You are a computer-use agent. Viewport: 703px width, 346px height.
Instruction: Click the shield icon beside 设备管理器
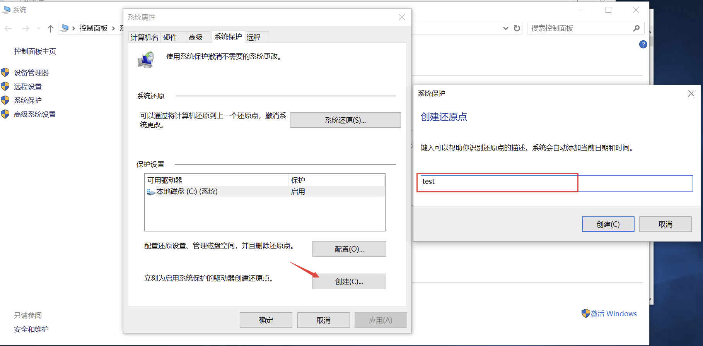click(x=5, y=72)
